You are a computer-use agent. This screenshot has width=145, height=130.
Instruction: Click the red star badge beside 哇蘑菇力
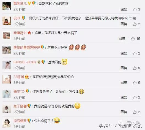coord(29,33)
